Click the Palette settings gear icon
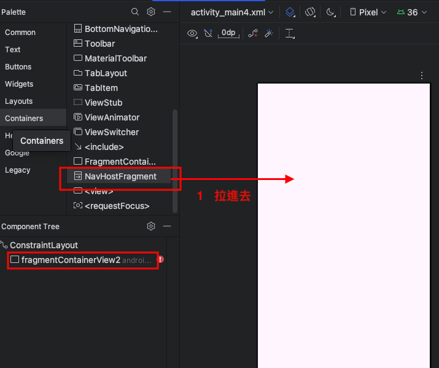The height and width of the screenshot is (368, 439). click(x=151, y=12)
